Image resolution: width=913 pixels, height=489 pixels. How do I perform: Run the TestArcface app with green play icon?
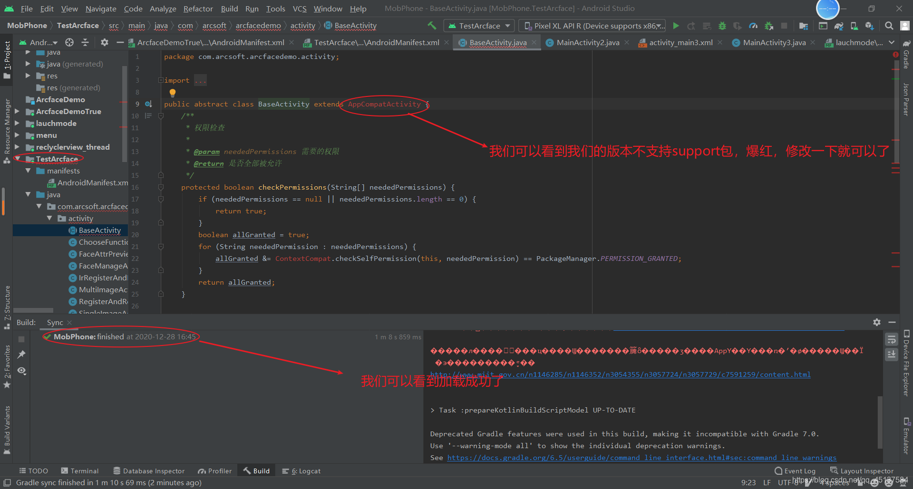(x=676, y=26)
